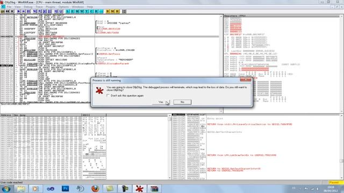Open Executable modules with E icon

(73, 11)
